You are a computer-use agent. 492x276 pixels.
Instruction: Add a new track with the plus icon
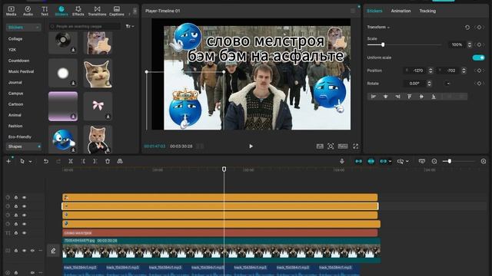click(x=8, y=161)
